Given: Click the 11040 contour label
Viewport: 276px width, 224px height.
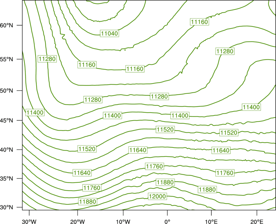Looking at the screenshot, I should [109, 33].
